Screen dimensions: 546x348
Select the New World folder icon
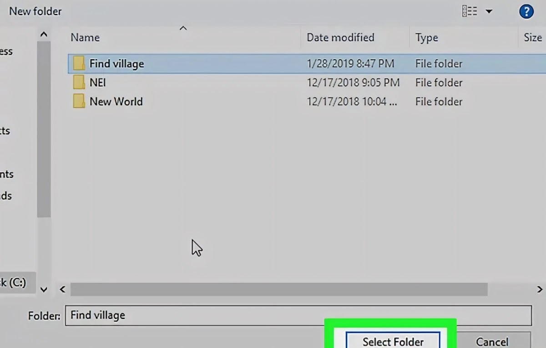(x=79, y=101)
